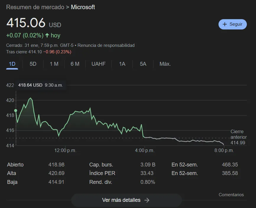
Task: Switch to the 5D range tab
Action: pos(33,64)
